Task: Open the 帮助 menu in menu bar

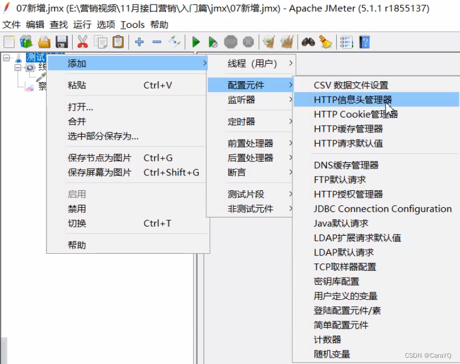Action: [x=160, y=24]
